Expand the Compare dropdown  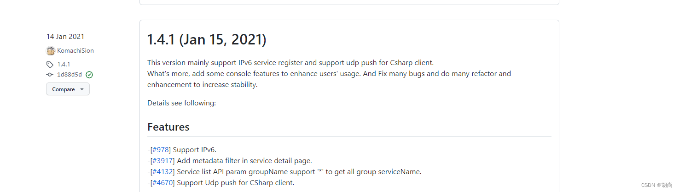click(68, 89)
